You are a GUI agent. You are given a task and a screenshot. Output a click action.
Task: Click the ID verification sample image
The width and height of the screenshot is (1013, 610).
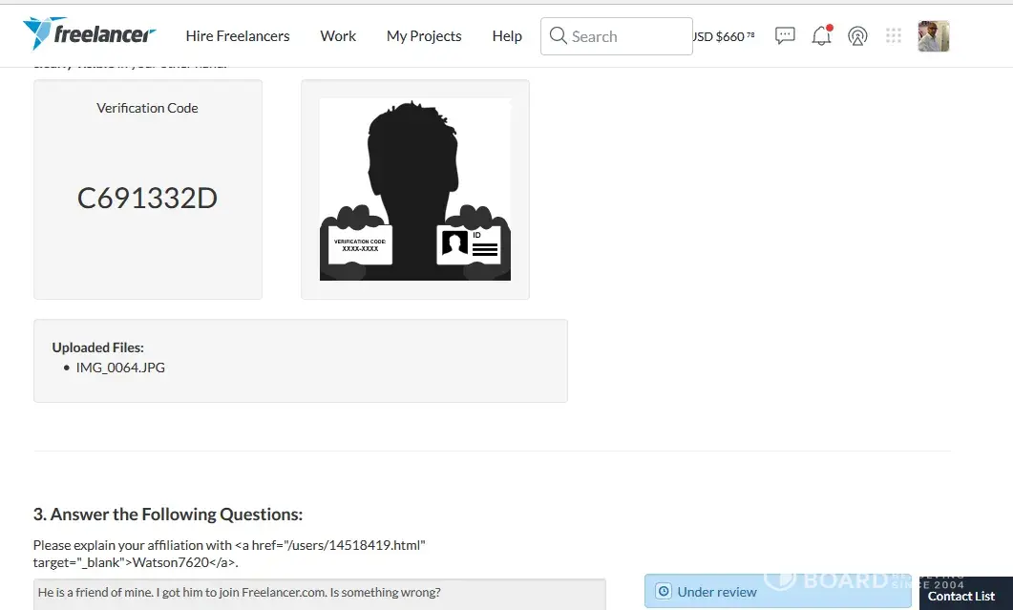click(414, 189)
